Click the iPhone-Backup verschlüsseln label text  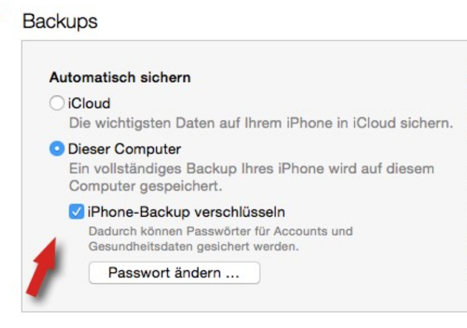click(186, 212)
